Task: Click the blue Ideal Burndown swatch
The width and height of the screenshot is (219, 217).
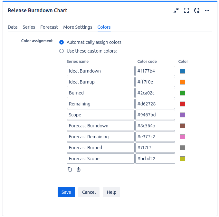Action: click(x=182, y=71)
